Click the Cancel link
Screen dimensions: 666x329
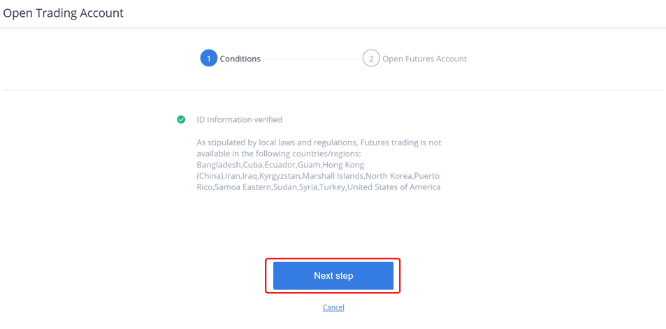tap(333, 307)
